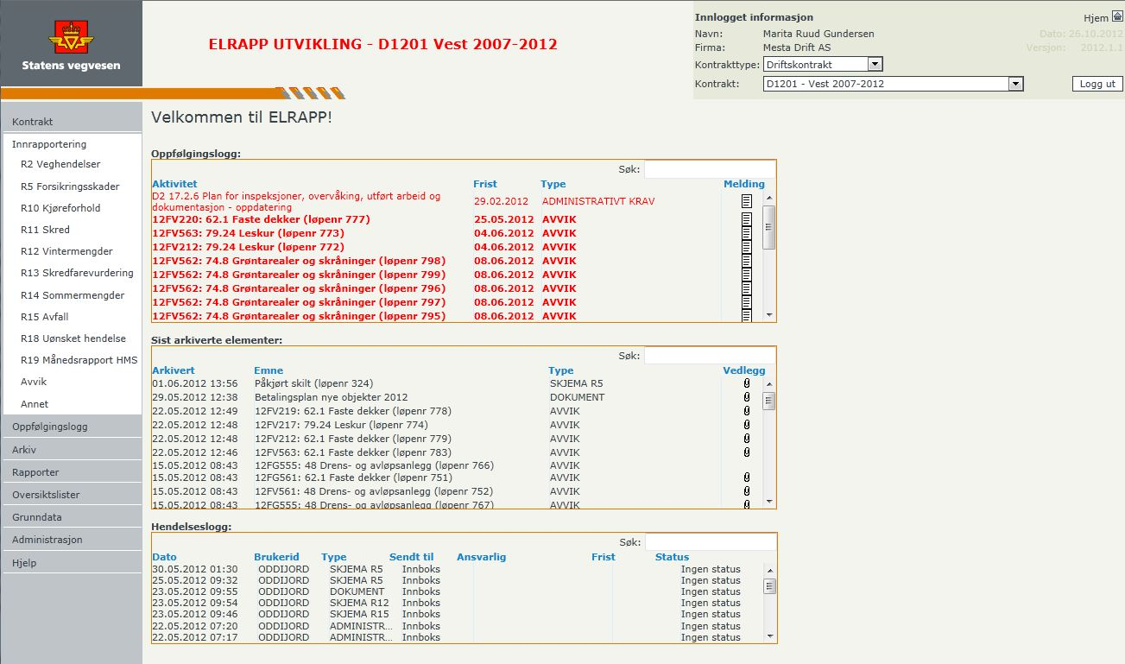Open message icon for the løpenr 777 row
Viewport: 1125px width, 664px height.
click(747, 219)
